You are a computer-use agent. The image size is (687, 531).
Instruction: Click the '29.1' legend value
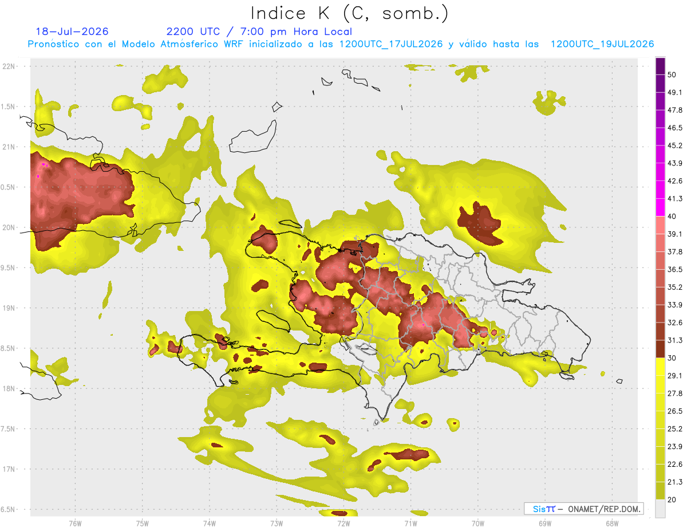[675, 376]
